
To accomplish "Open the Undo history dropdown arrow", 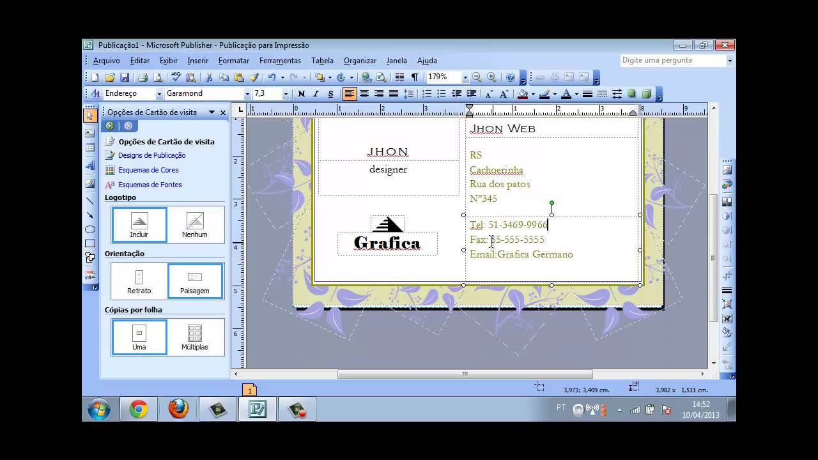I will (282, 77).
